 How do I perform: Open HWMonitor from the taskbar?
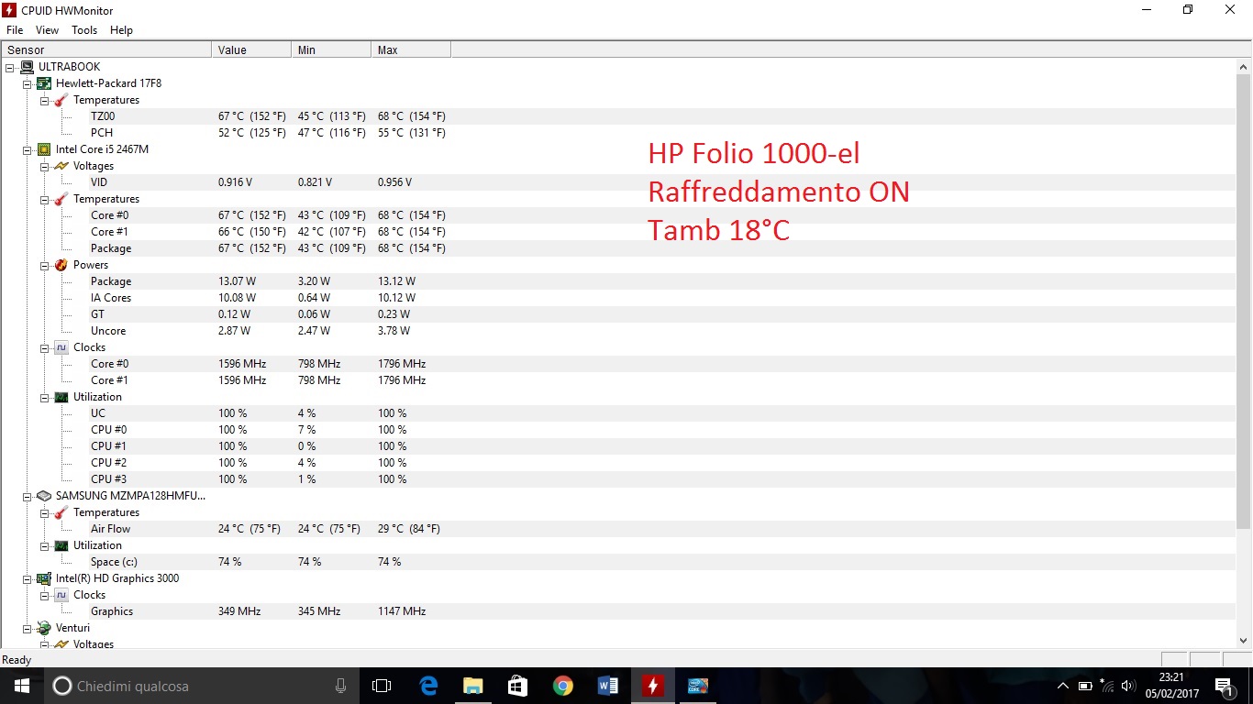[x=652, y=686]
